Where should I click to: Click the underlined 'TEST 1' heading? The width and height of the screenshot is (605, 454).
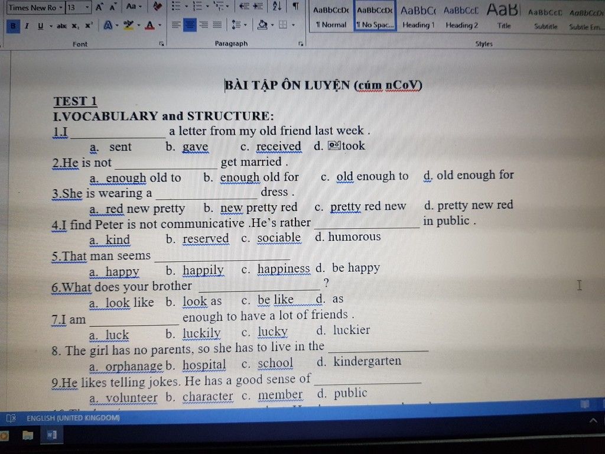(75, 101)
